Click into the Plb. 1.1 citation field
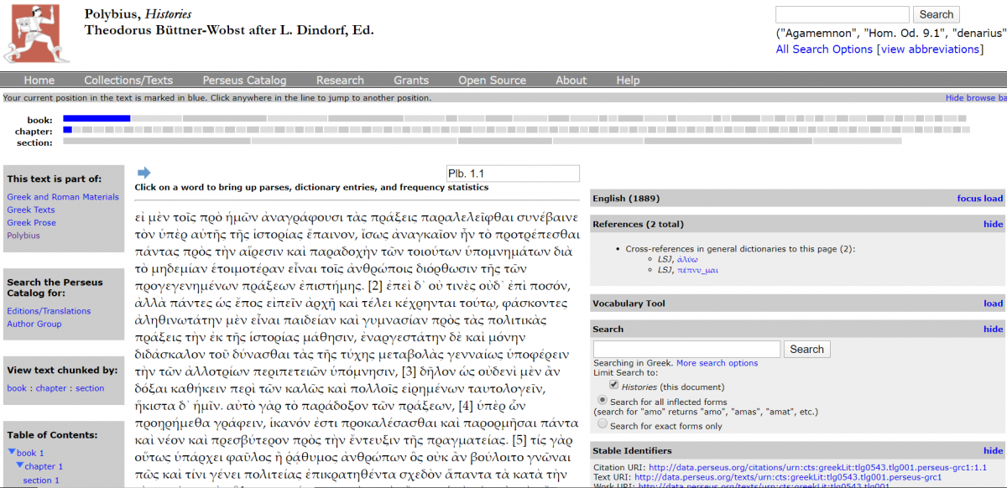The height and width of the screenshot is (488, 1007). coord(513,173)
